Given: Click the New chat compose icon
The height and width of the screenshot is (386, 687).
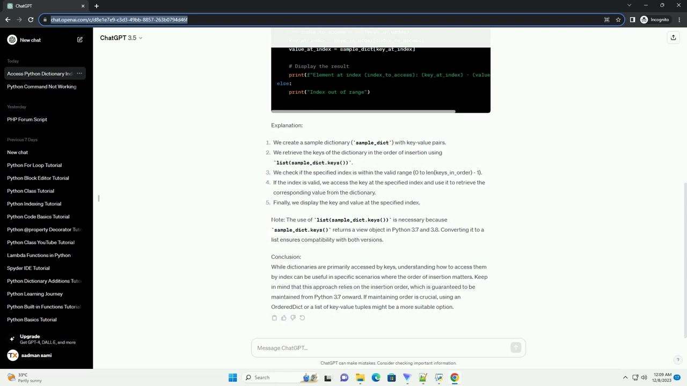Looking at the screenshot, I should click(79, 40).
